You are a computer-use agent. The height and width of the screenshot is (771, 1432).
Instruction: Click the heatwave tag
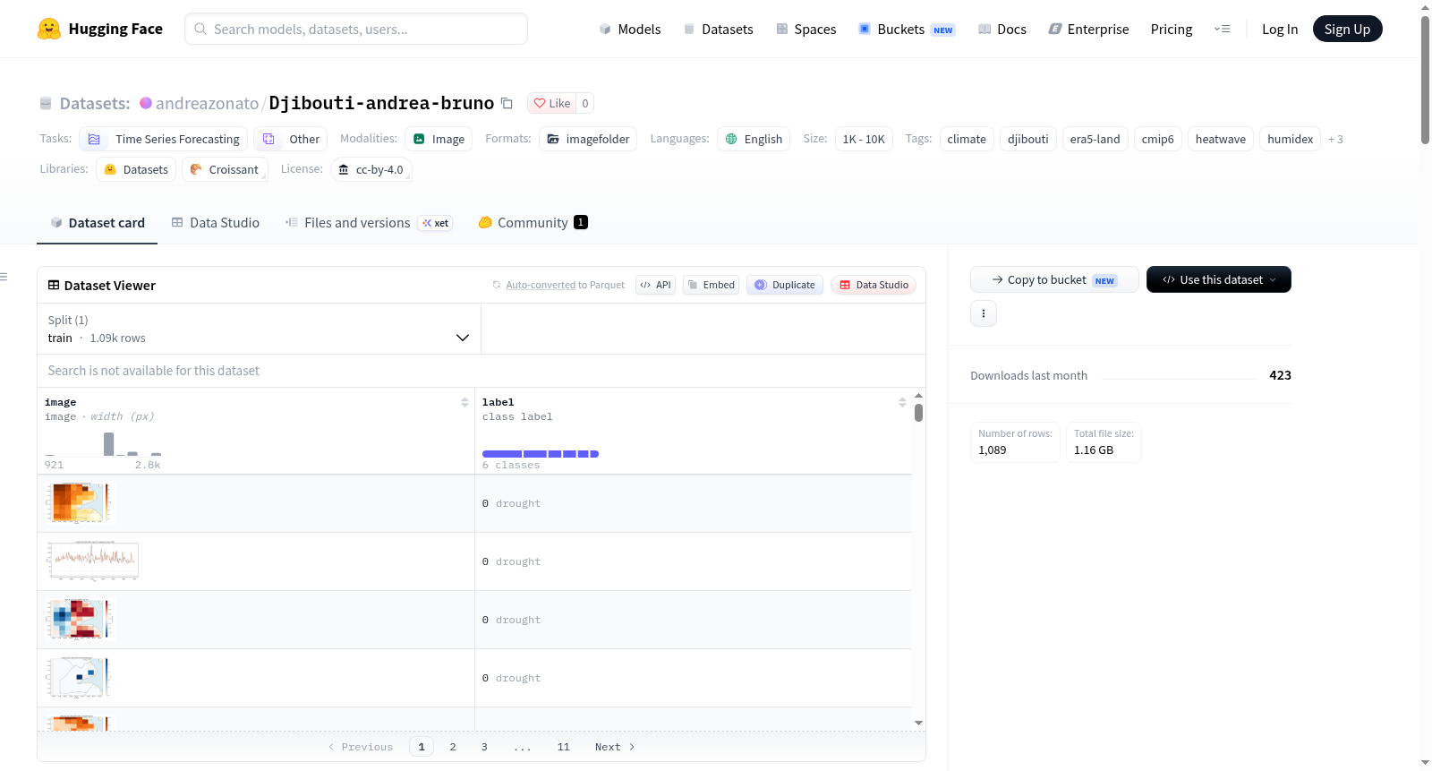point(1221,139)
